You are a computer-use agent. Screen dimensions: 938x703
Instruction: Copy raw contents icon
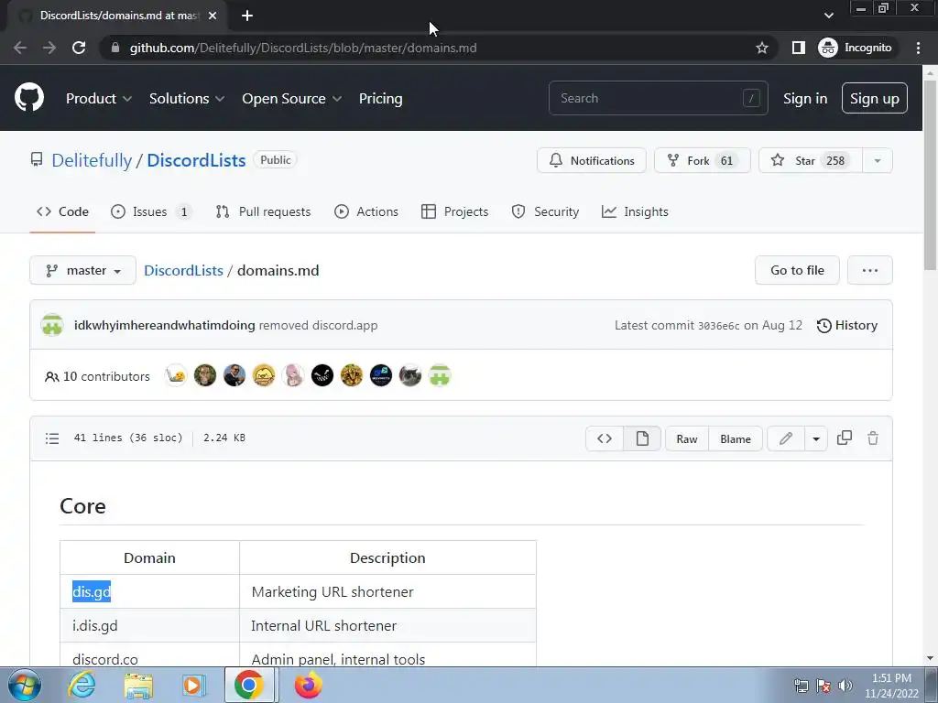tap(844, 438)
